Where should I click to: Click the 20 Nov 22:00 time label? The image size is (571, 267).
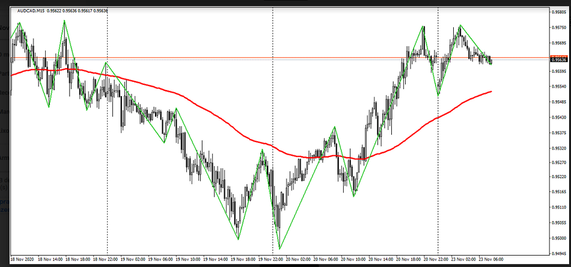tap(436, 260)
